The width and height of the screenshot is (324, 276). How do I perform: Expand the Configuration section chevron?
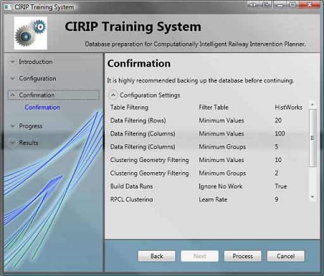point(13,78)
